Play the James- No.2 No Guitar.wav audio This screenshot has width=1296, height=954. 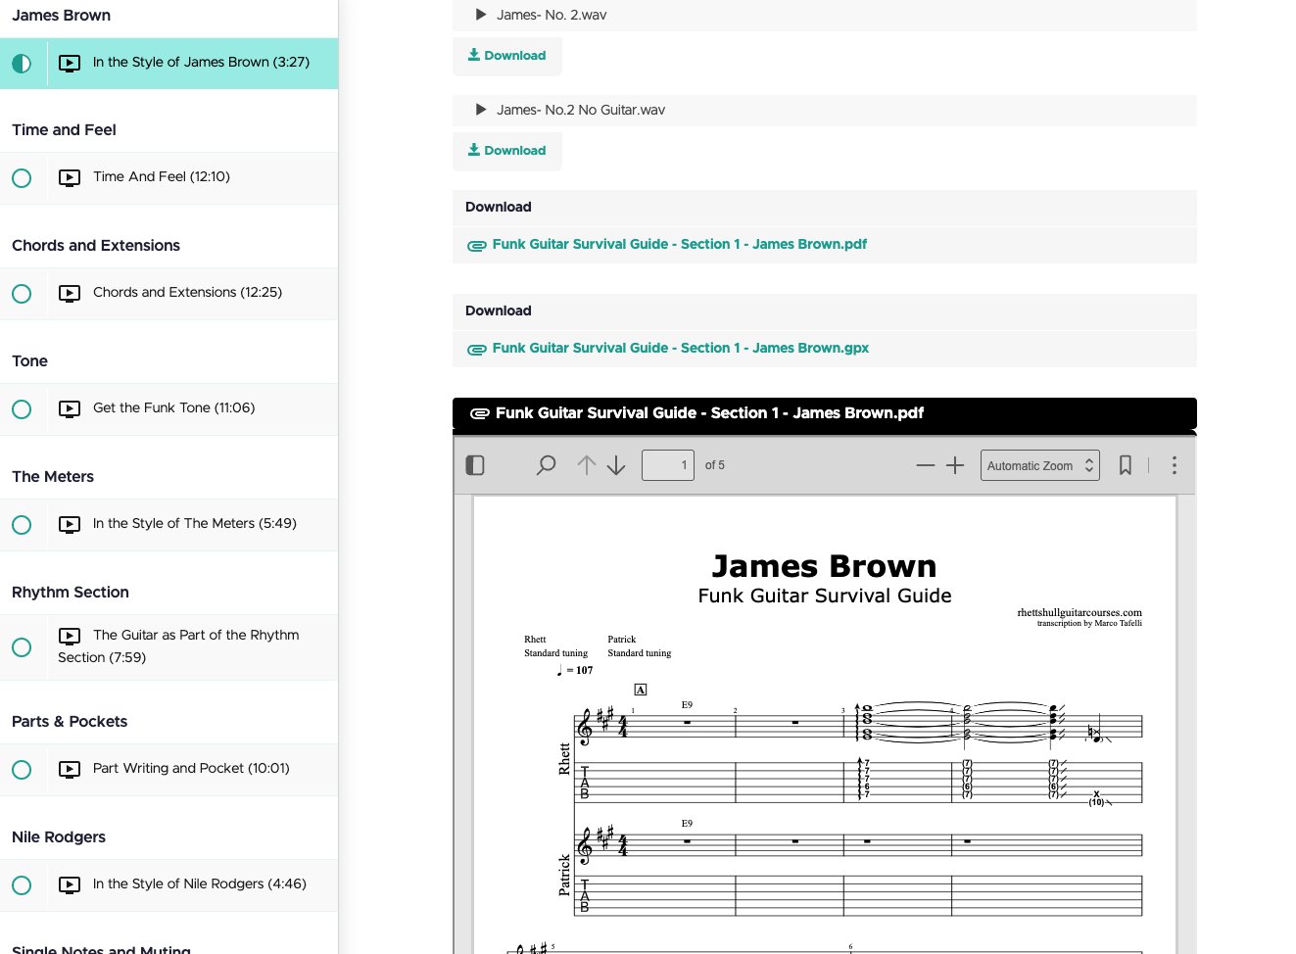pos(481,110)
